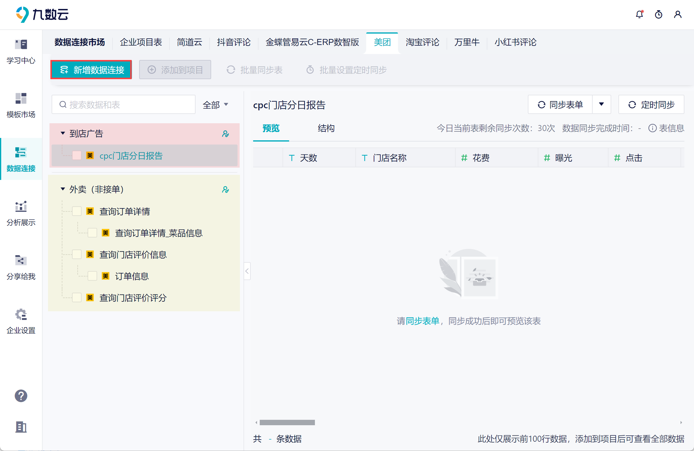Click Meituan icon beside 订单信息

106,276
